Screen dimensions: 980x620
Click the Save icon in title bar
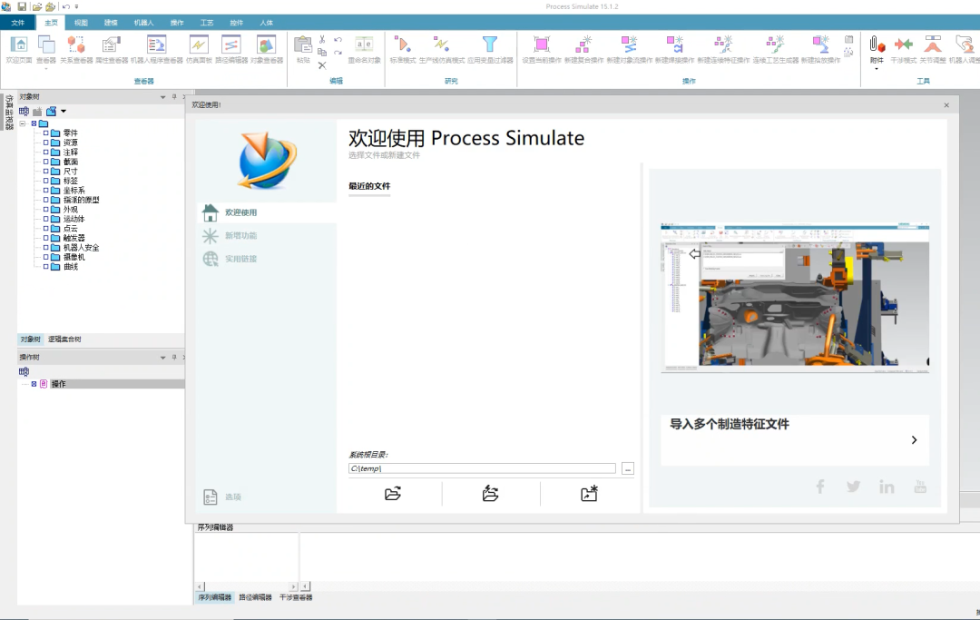[22, 6]
